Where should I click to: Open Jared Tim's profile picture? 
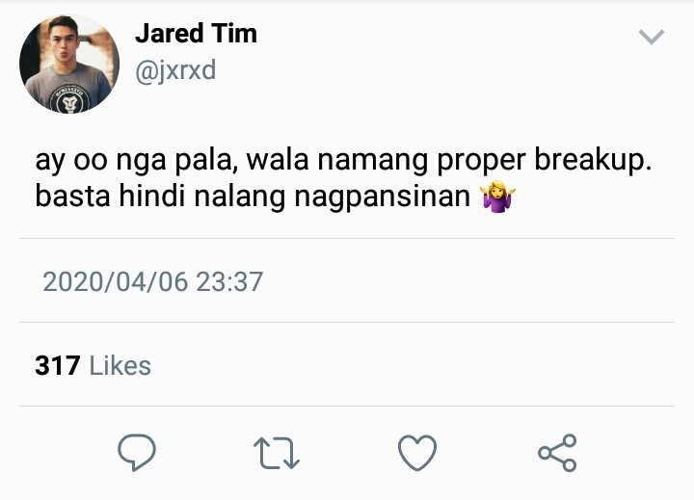69,64
